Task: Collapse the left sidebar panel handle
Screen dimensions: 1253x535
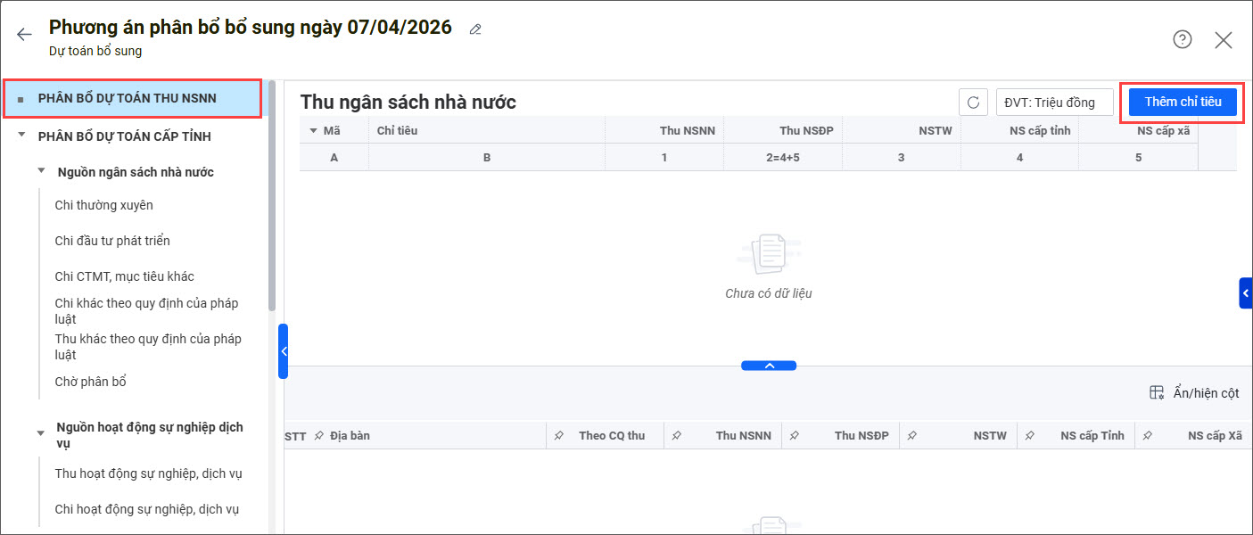Action: point(284,351)
